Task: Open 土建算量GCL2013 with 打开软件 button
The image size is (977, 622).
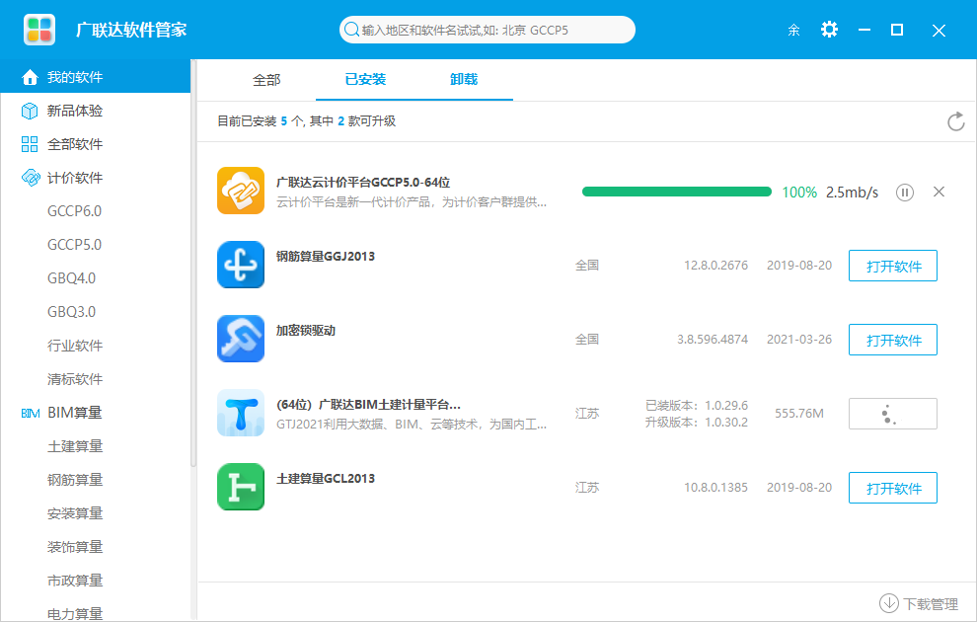Action: tap(893, 488)
